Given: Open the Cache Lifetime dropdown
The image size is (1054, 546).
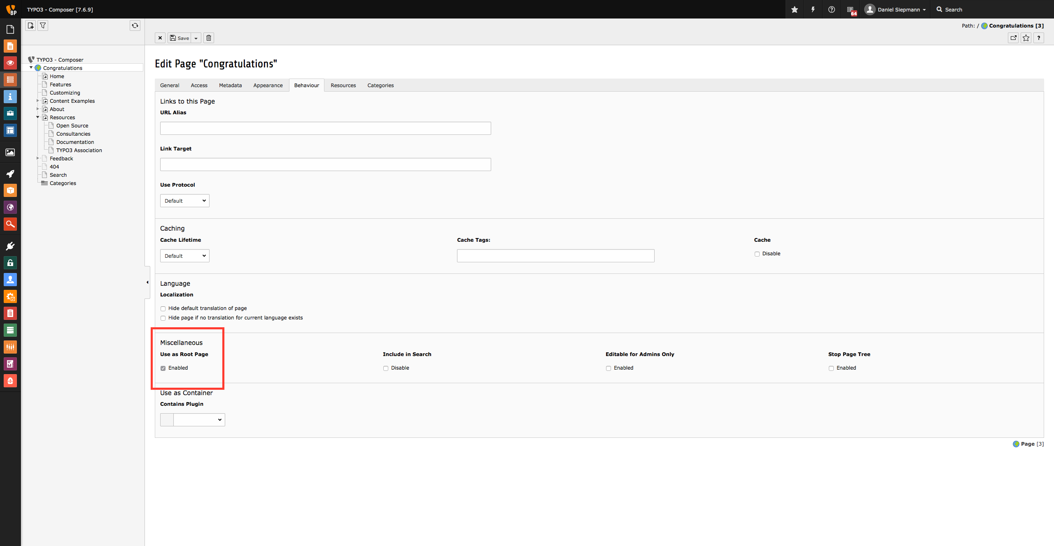Looking at the screenshot, I should tap(184, 256).
